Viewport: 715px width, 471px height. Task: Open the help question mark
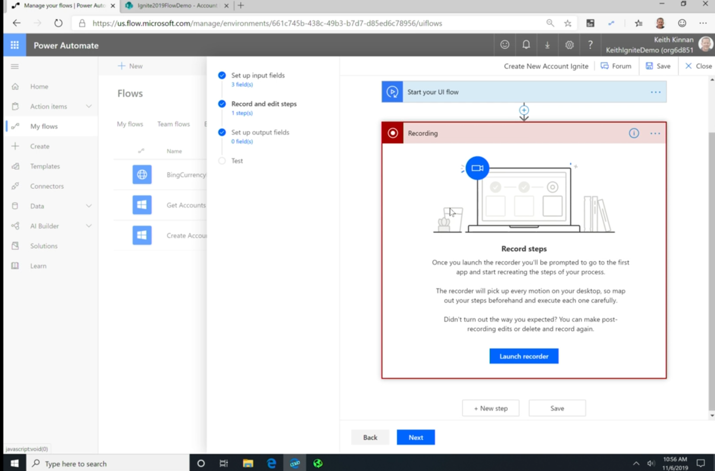click(590, 45)
